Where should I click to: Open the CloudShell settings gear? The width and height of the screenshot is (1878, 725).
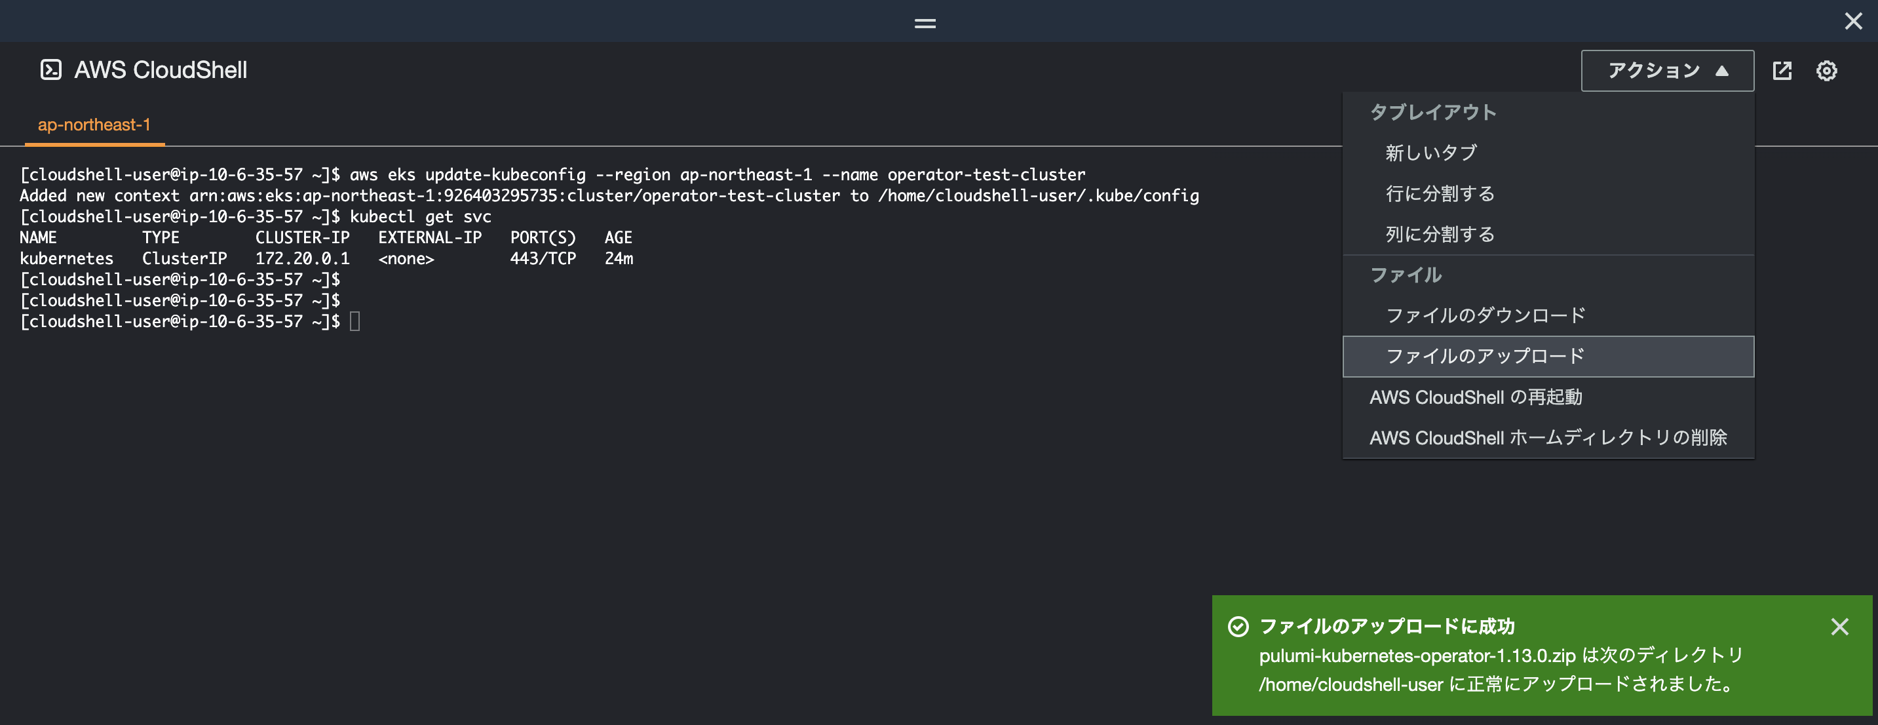click(x=1826, y=71)
